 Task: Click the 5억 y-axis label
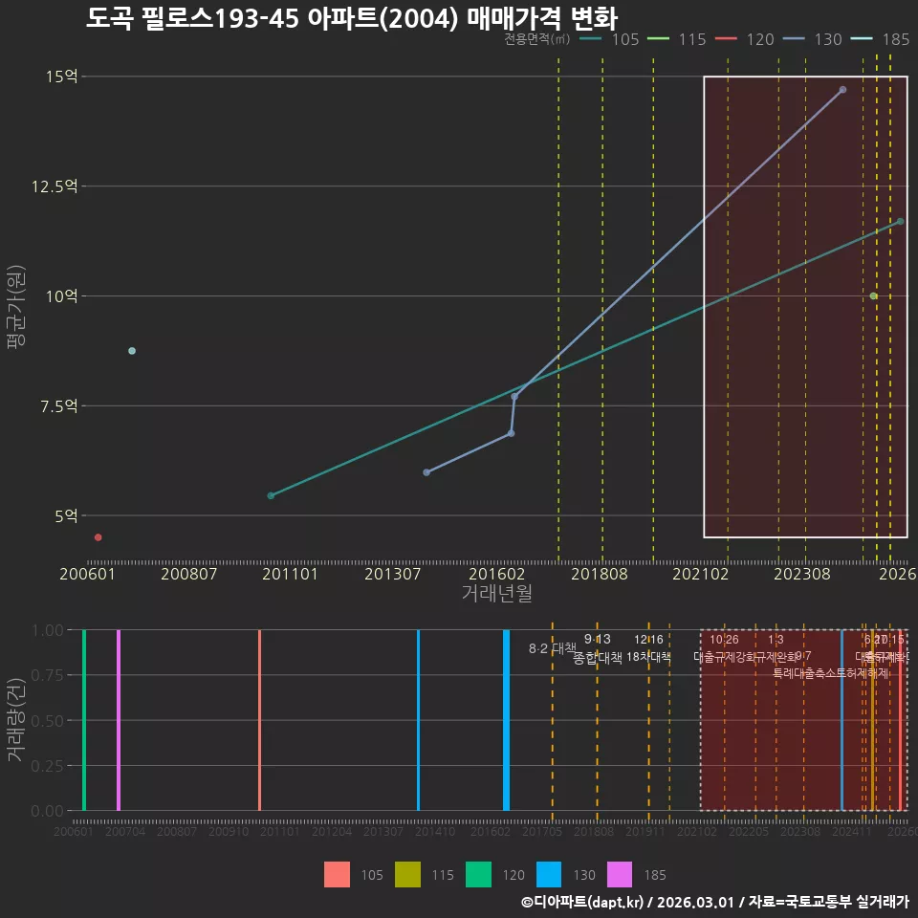pyautogui.click(x=66, y=515)
